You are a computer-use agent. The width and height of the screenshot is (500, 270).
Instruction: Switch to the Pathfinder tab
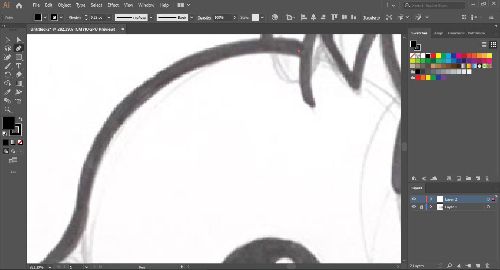click(x=476, y=33)
